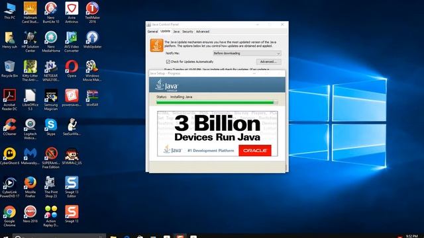424x238 pixels.
Task: Launch the Nero 2016 shortcut
Action: [x=30, y=214]
